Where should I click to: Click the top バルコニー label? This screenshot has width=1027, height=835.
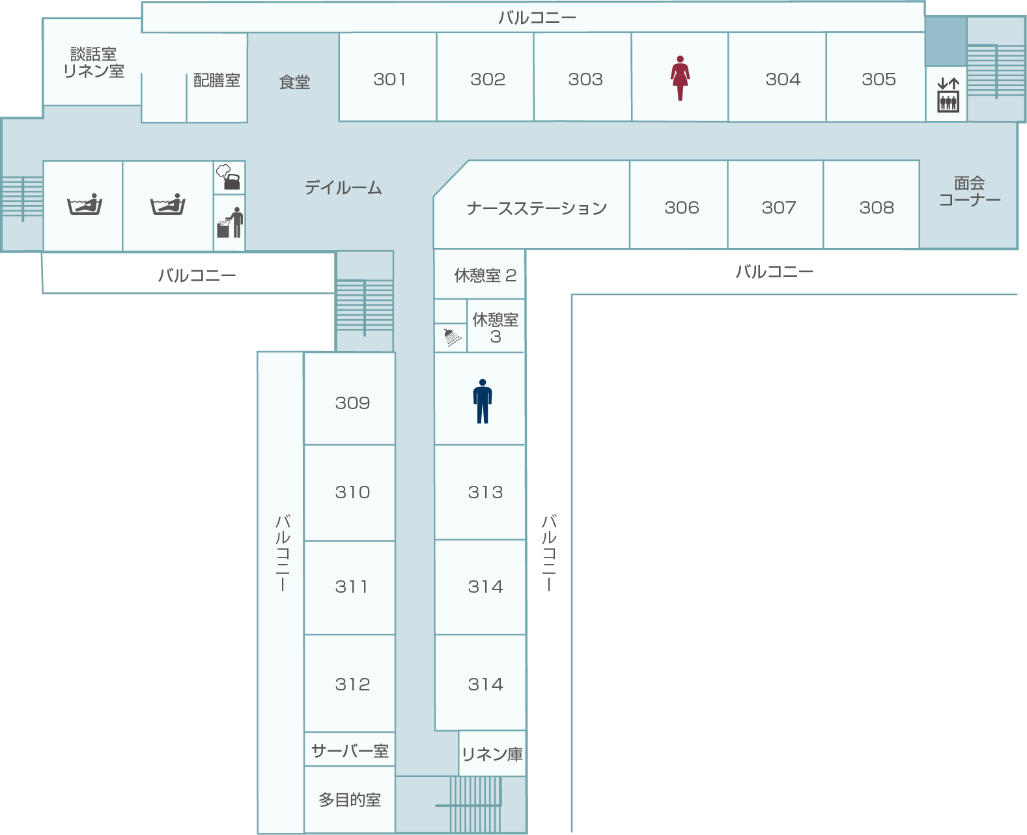tap(537, 18)
